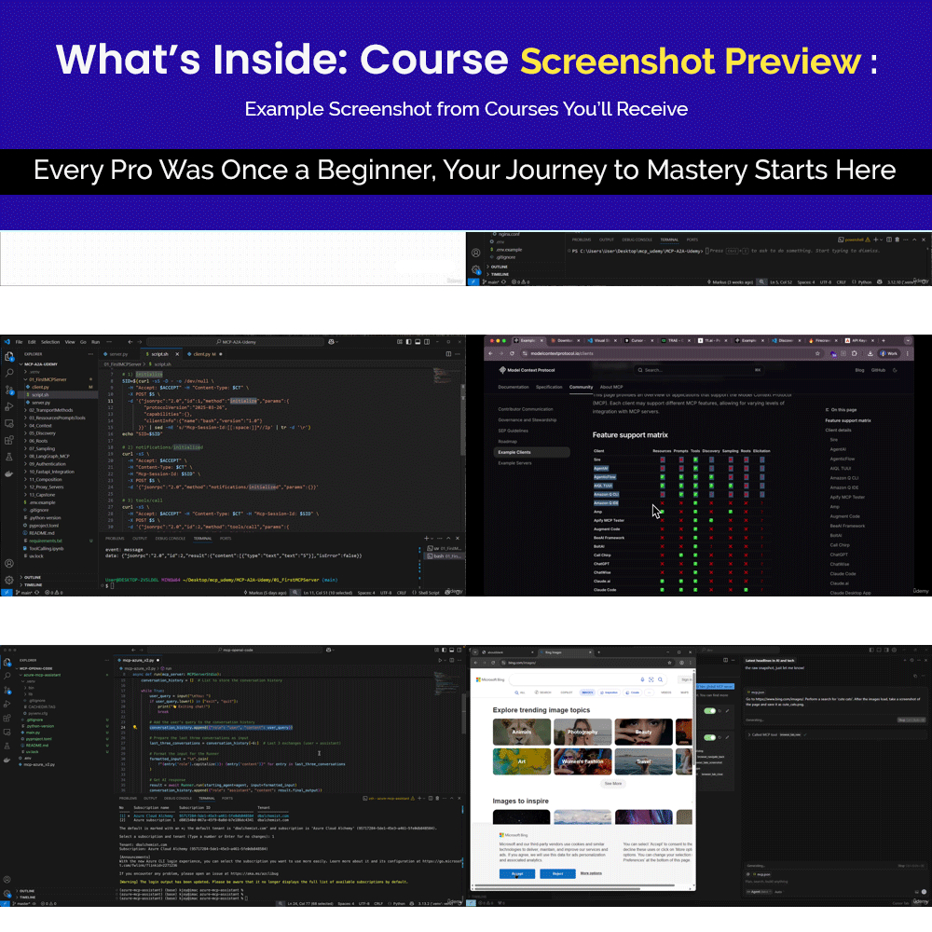Open Example Servers in MCP site sidebar
Viewport: 932px width, 932px height.
[x=514, y=463]
